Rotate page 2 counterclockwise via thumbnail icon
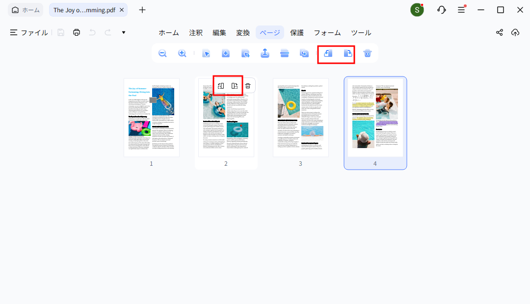Screen dimensions: 530x304 (x=221, y=86)
